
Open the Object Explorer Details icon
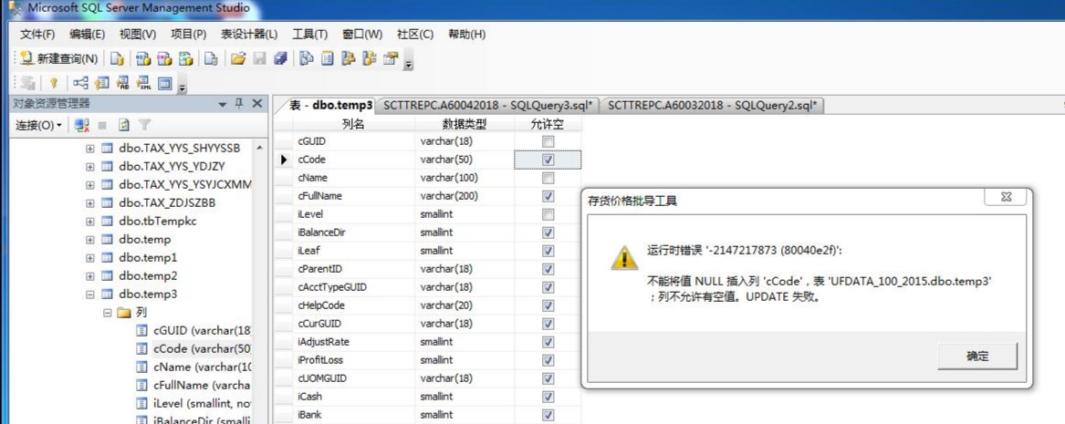coord(328,59)
